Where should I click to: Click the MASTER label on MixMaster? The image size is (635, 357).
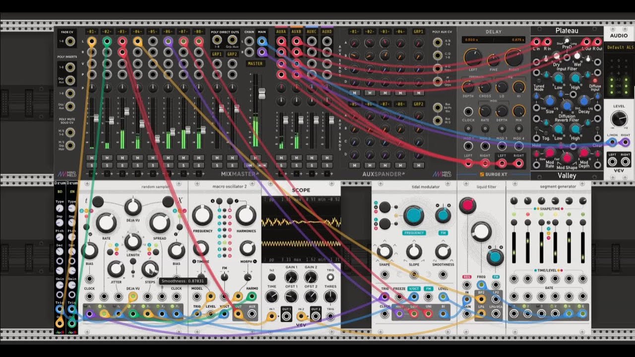pyautogui.click(x=255, y=63)
